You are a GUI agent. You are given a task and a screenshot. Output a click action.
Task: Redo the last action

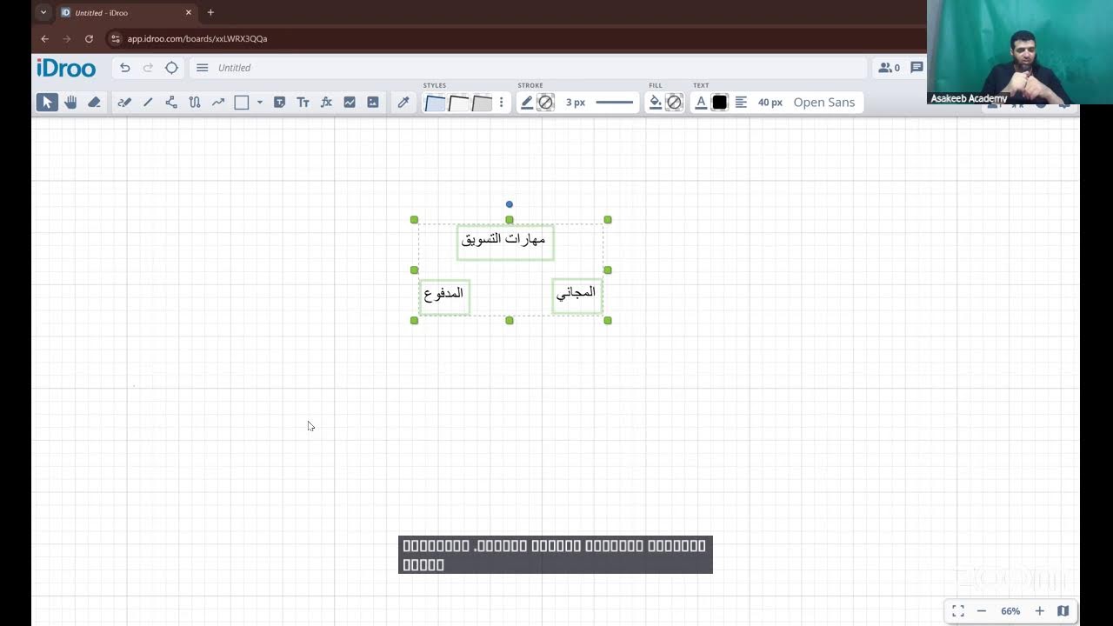pos(148,68)
